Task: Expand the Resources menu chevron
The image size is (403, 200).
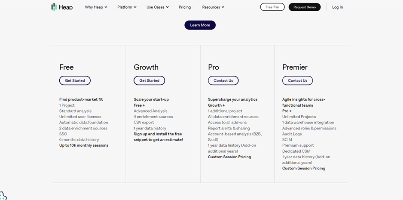Action: (x=223, y=7)
